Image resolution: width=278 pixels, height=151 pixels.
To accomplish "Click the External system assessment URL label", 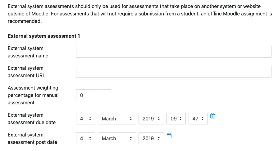I will coord(26,72).
